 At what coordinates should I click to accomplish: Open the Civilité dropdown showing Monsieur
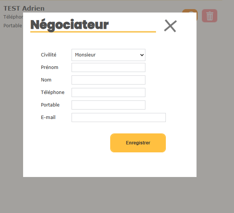pyautogui.click(x=108, y=55)
